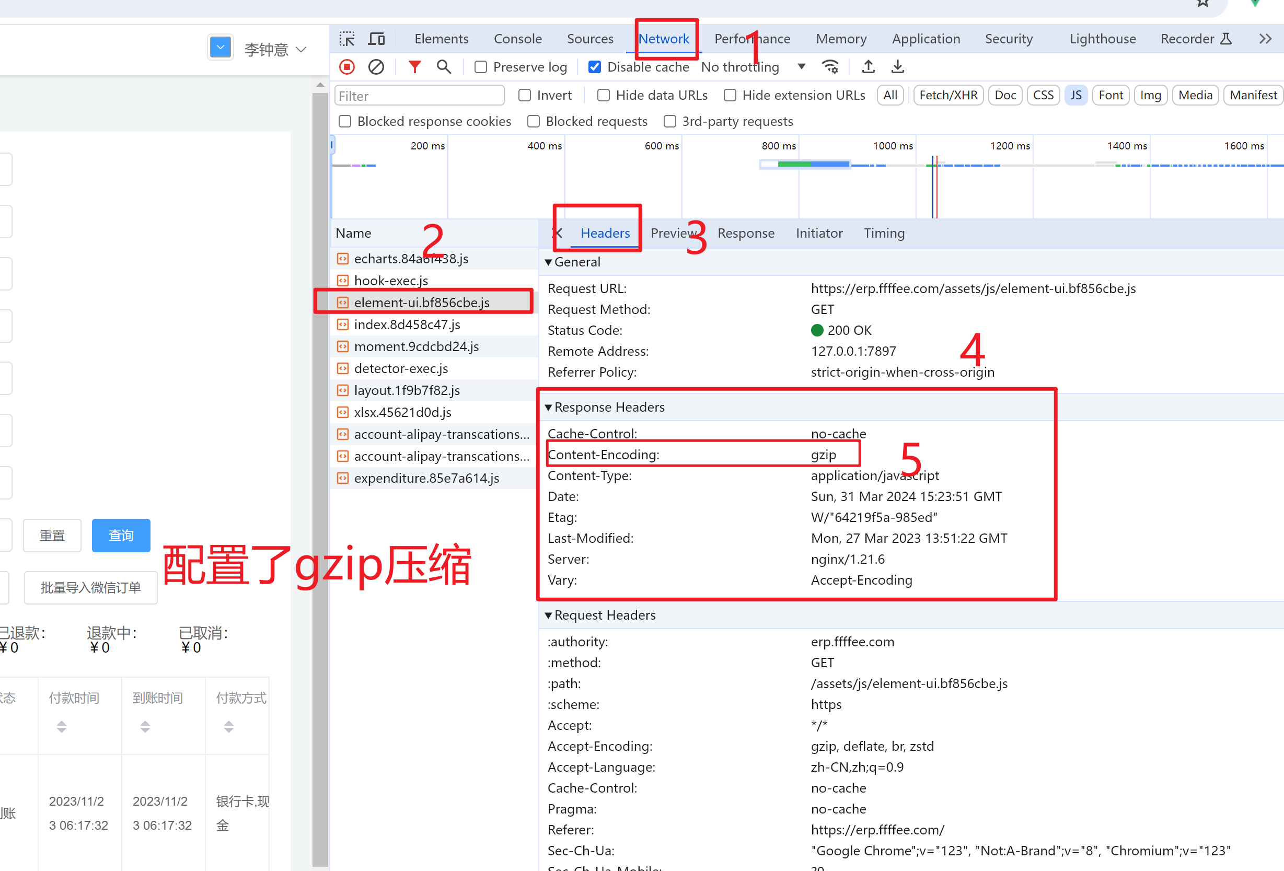Image resolution: width=1284 pixels, height=871 pixels.
Task: Sort by 到账时间 column arrows
Action: click(x=145, y=726)
